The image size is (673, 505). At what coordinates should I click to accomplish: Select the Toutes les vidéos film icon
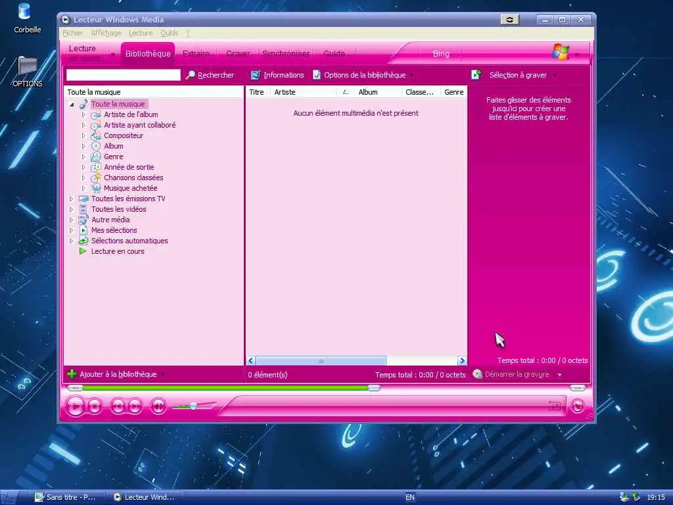tap(83, 209)
